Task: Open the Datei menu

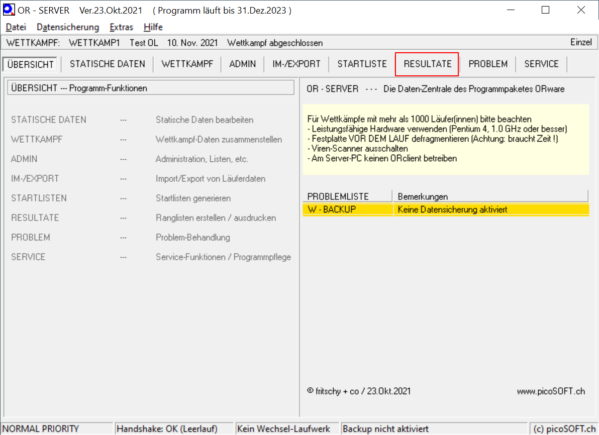Action: (x=16, y=27)
